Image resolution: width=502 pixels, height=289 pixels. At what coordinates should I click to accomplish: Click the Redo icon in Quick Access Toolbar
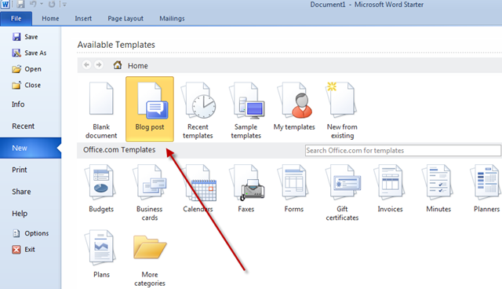52,4
